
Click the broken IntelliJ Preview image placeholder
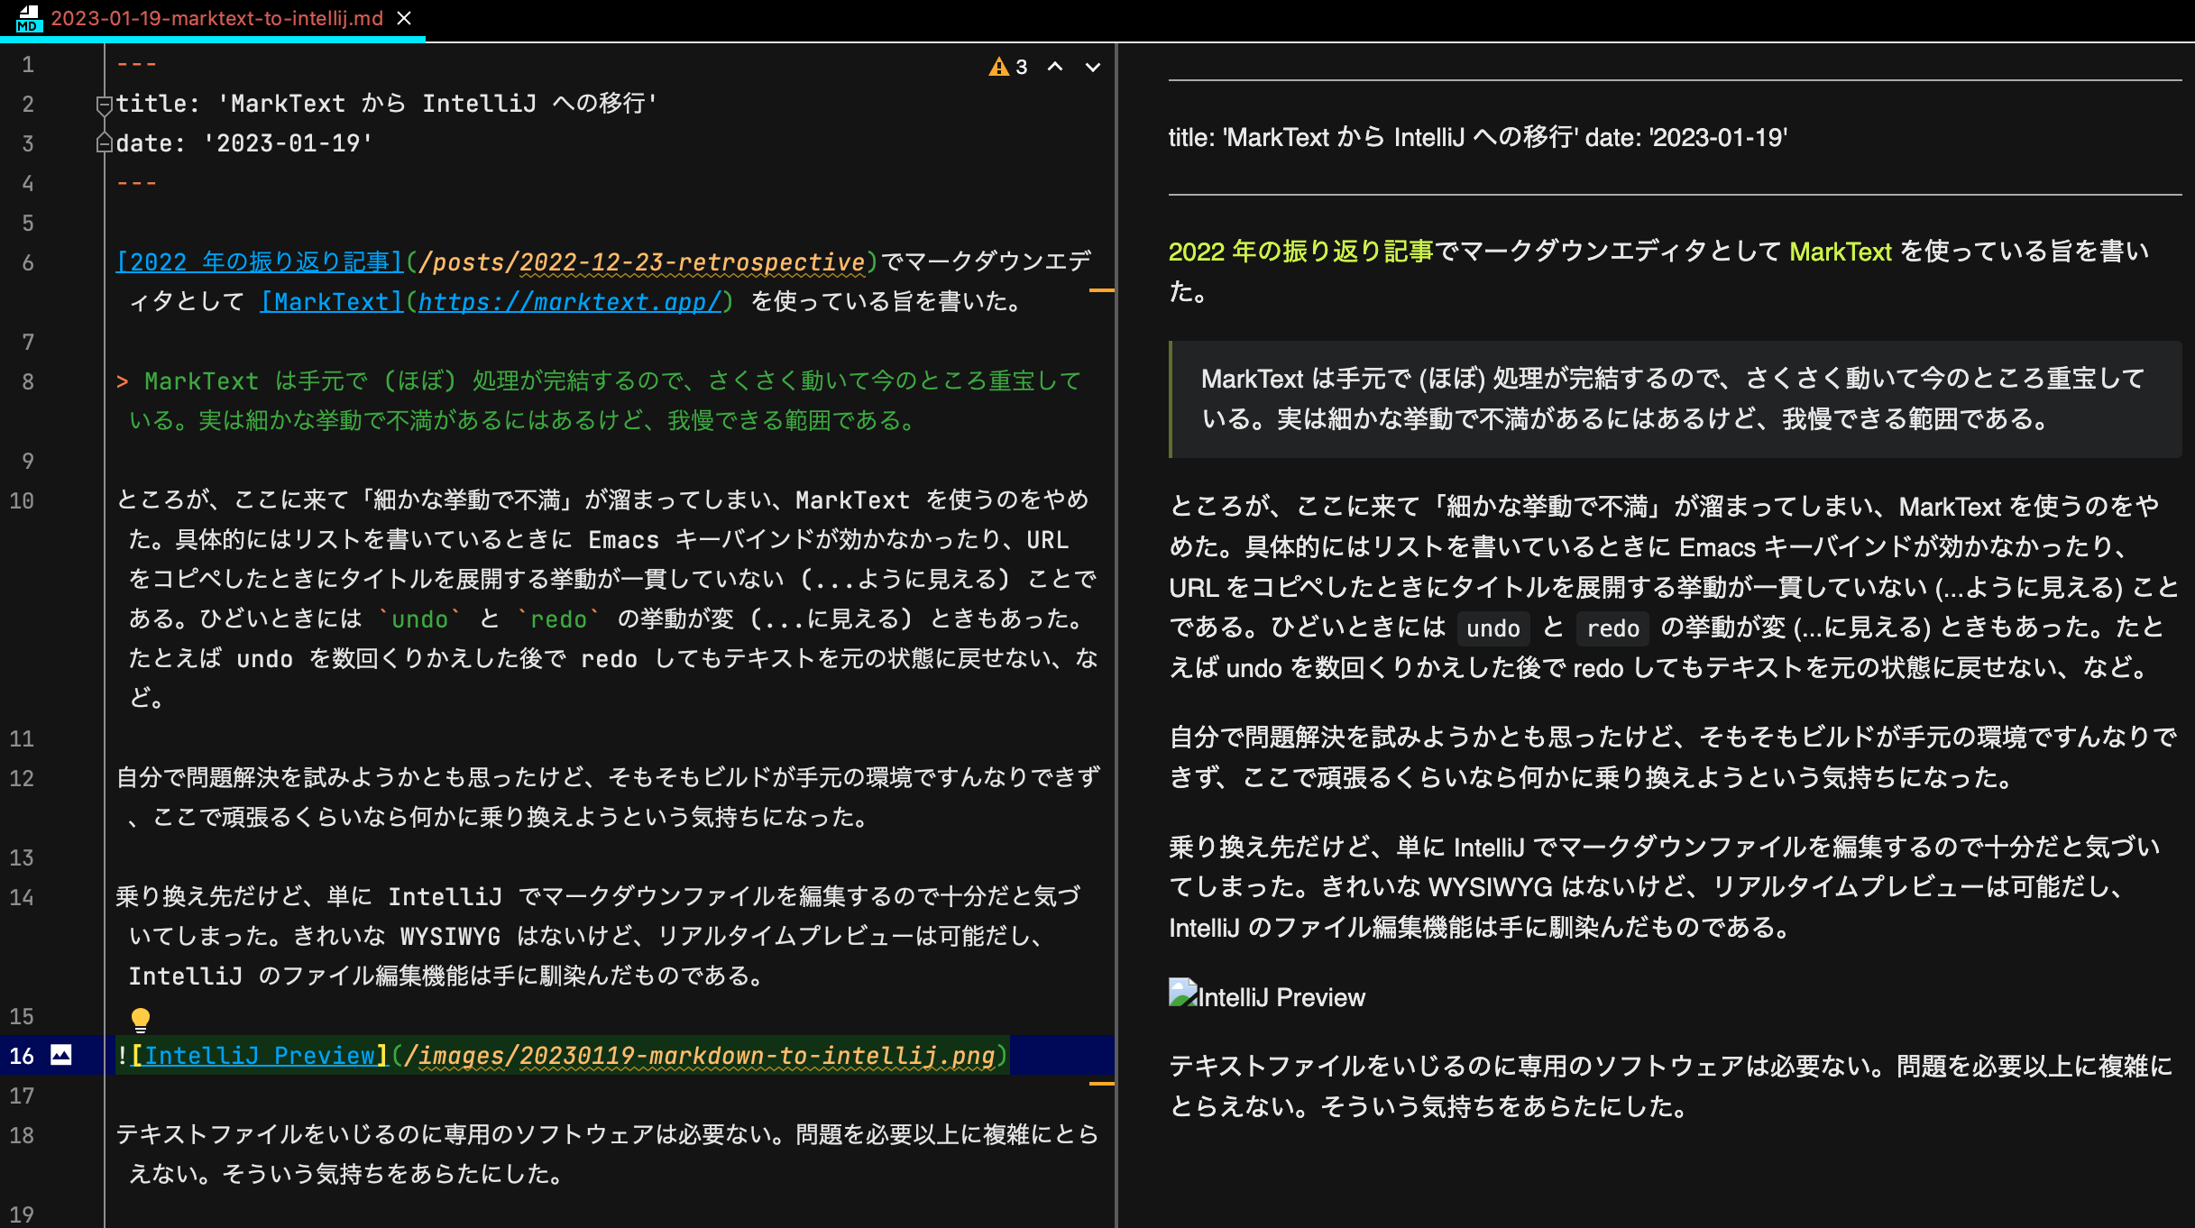(x=1181, y=993)
